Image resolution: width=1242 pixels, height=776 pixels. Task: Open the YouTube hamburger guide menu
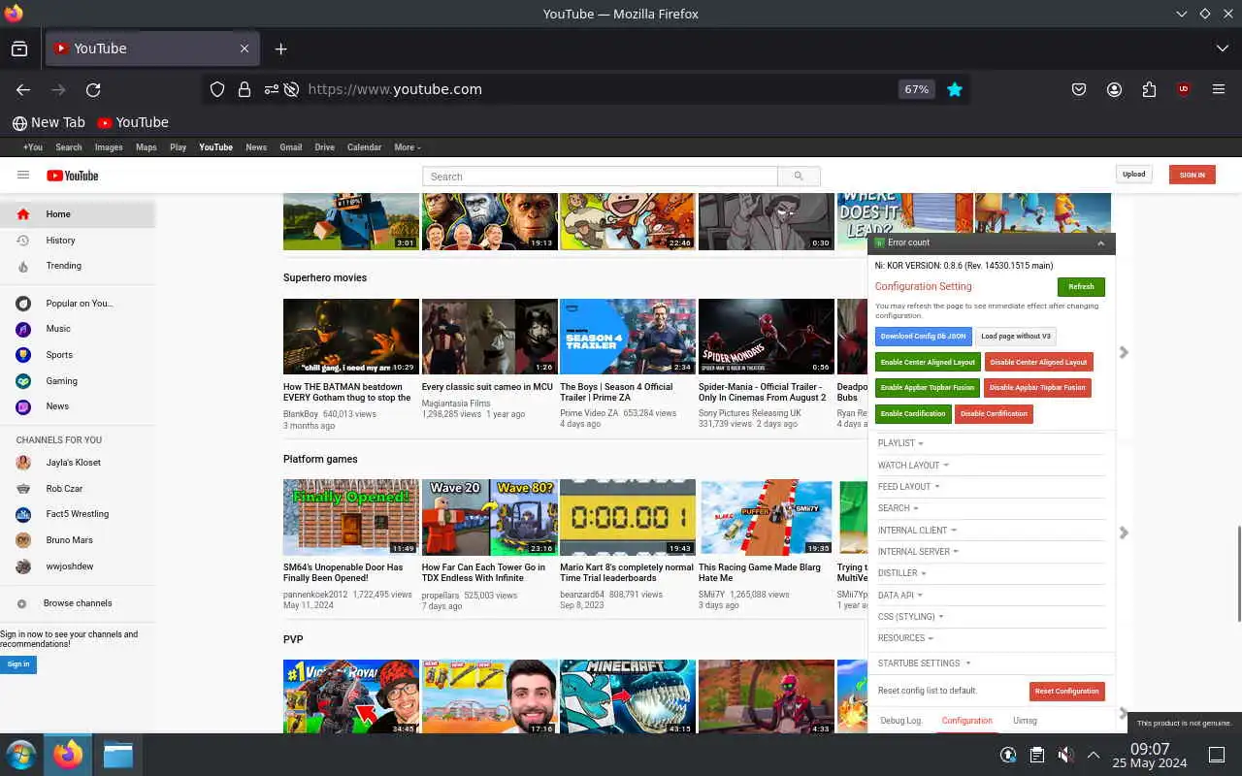click(x=23, y=175)
